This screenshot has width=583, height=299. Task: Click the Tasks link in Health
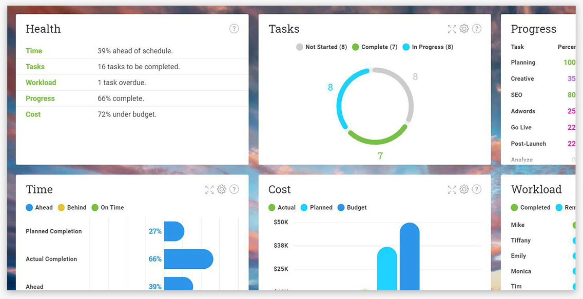coord(35,67)
